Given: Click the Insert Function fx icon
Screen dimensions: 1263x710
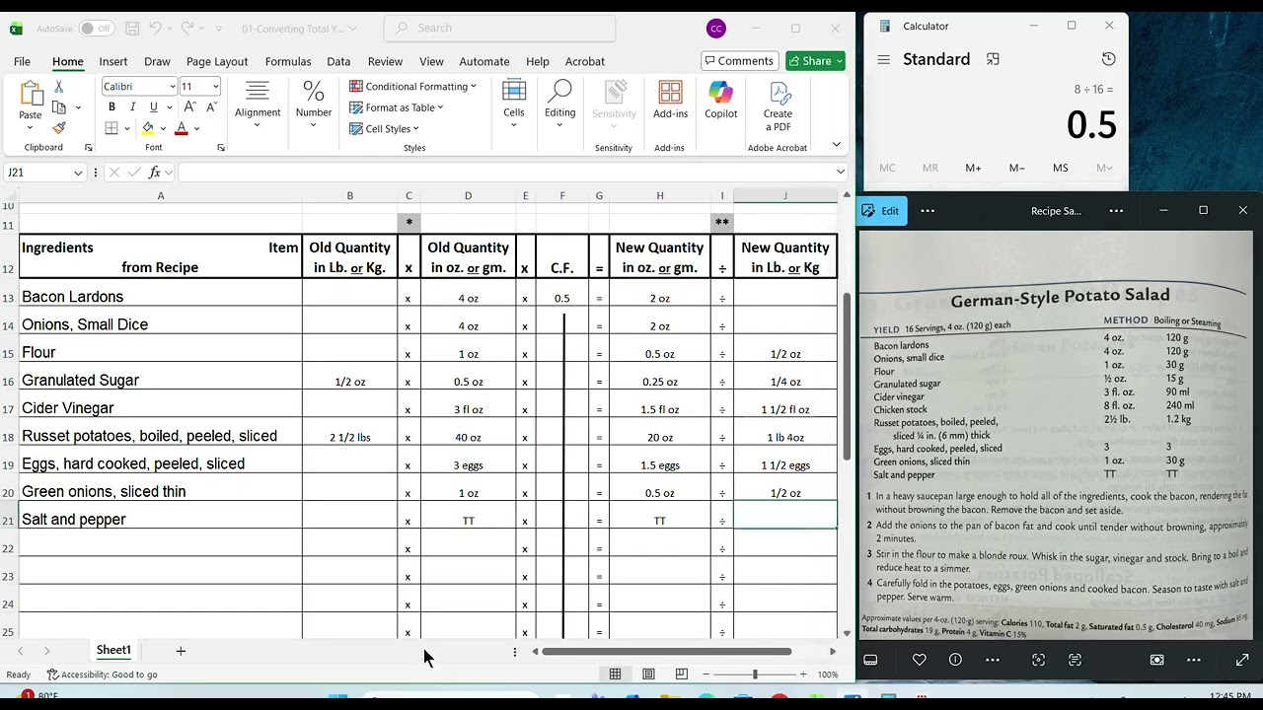Looking at the screenshot, I should [x=155, y=173].
